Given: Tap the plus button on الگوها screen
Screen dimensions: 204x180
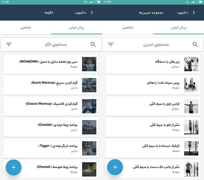Looking at the screenshot, I should point(13,167).
